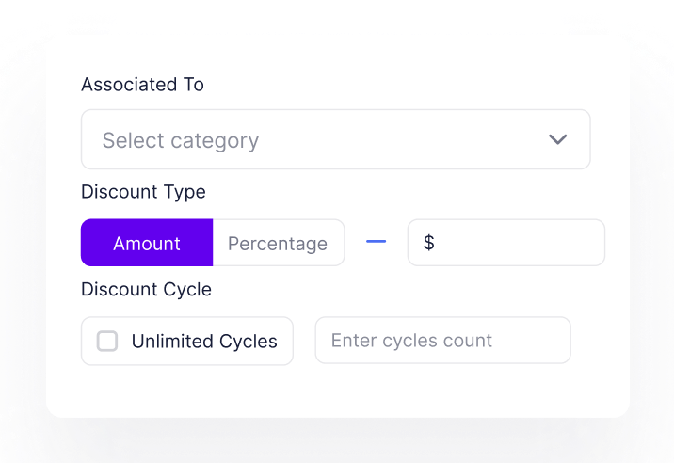Select the Amount discount type
The width and height of the screenshot is (674, 463).
(147, 243)
